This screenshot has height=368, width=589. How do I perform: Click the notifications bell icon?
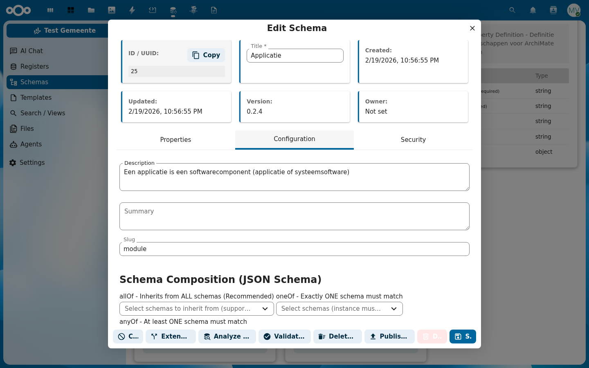click(533, 10)
